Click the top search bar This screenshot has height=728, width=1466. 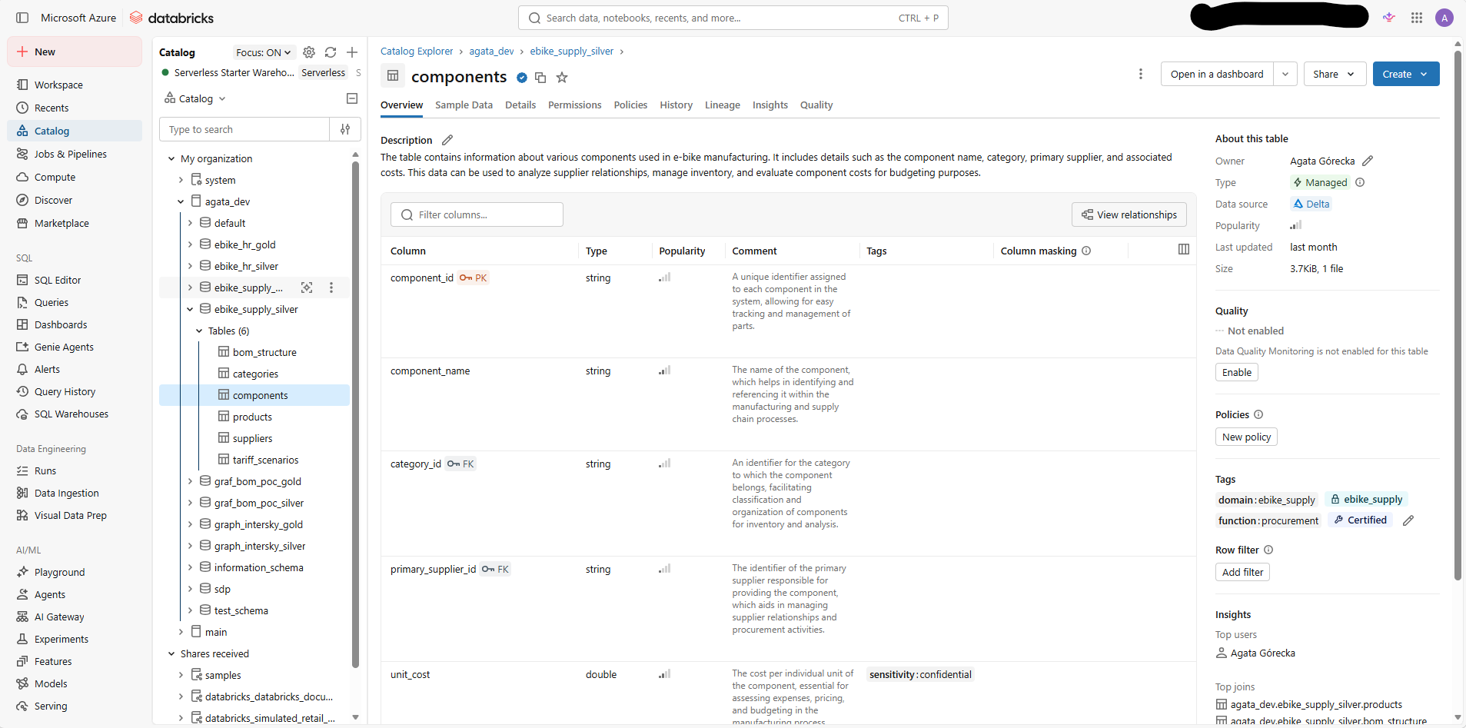click(733, 18)
